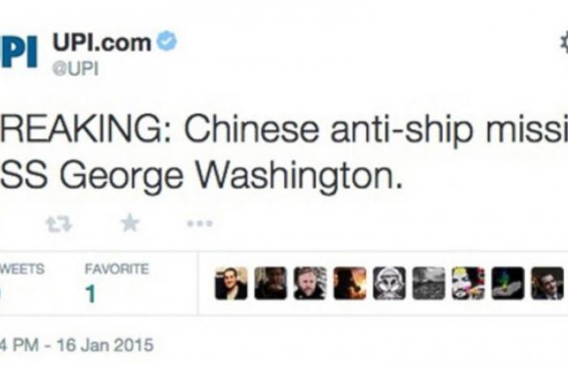Click first user avatar, man in dark jacket
568x365 pixels.
[x=231, y=283]
